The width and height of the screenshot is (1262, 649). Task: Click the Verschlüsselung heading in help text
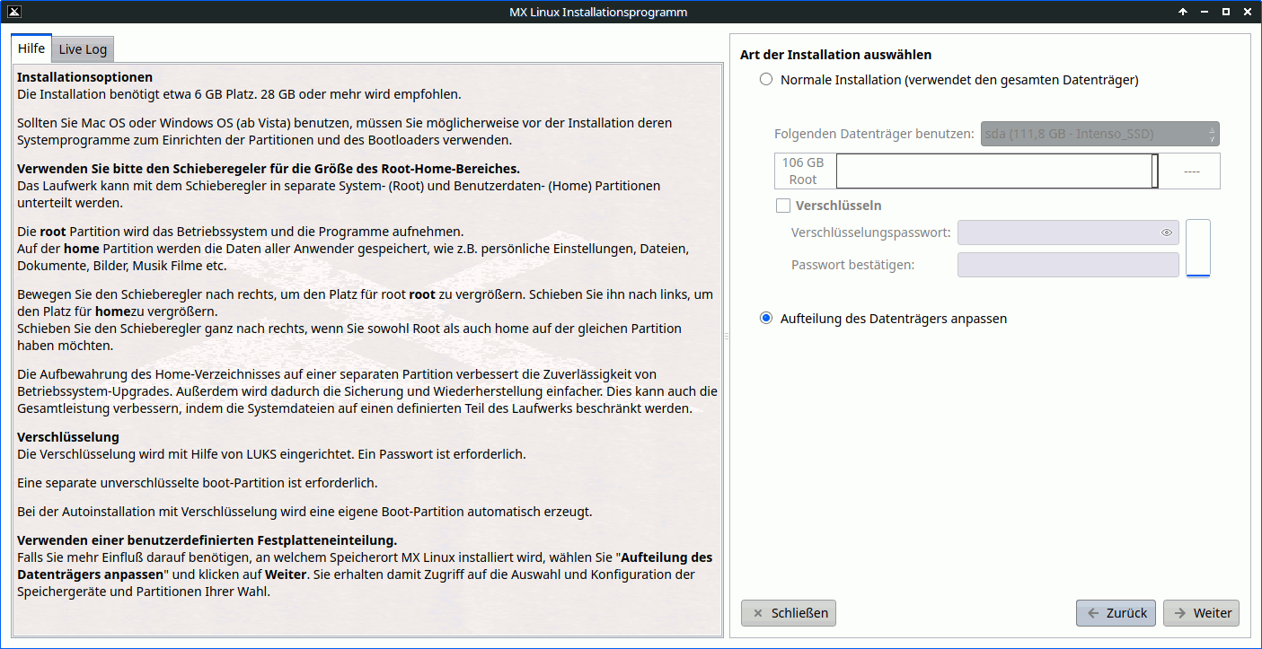[x=68, y=437]
